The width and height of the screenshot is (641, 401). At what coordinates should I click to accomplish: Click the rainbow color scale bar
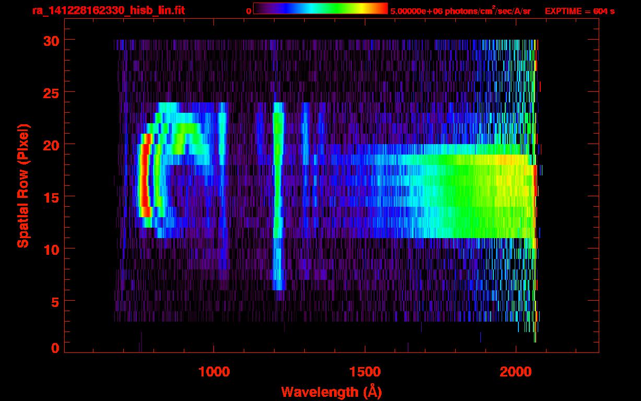[x=320, y=8]
